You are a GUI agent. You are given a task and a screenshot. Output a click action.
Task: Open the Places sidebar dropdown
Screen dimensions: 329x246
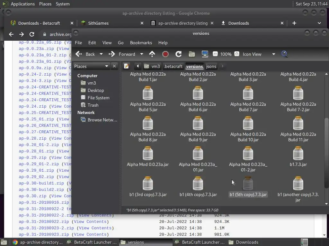91,66
